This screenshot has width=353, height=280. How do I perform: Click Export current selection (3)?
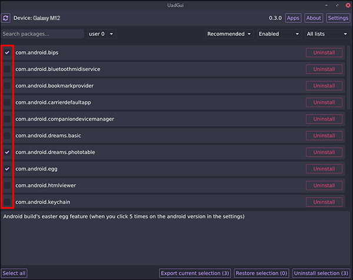(x=195, y=274)
